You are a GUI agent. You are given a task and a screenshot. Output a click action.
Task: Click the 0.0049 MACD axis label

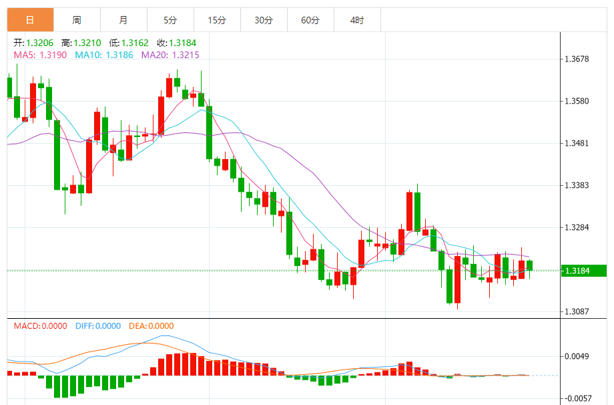(x=577, y=356)
